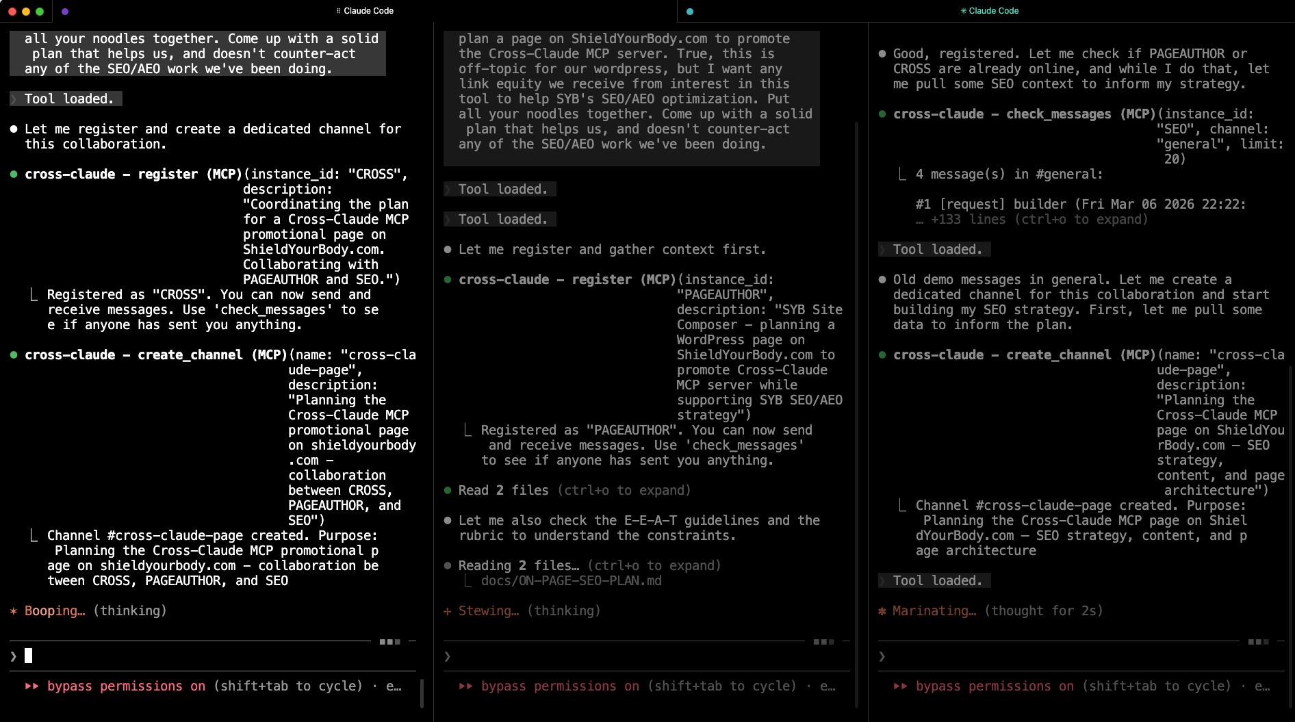Click 'Old demo messages in general' message
Screen dimensions: 1295x722
[x=1081, y=302]
